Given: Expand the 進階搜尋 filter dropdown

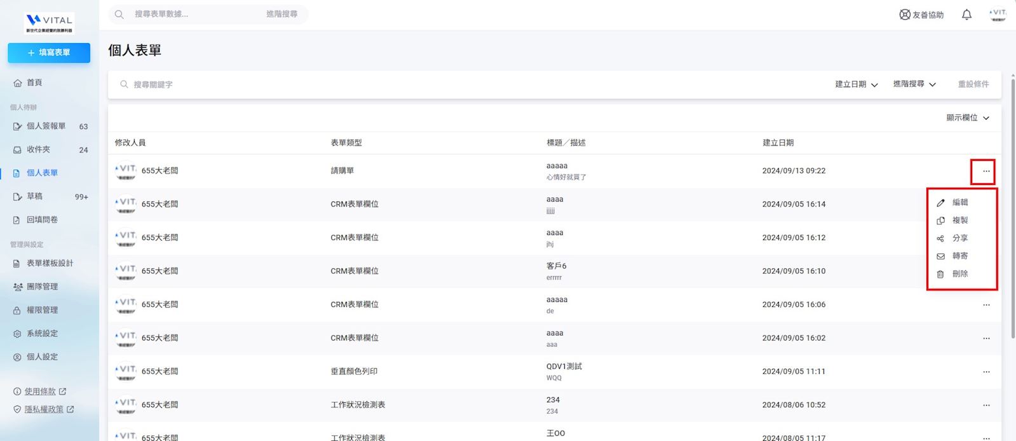Looking at the screenshot, I should coord(914,85).
